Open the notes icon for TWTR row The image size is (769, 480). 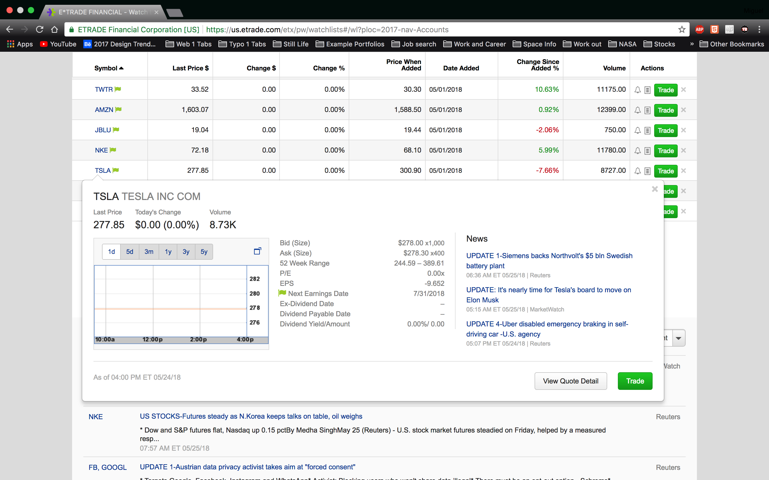click(647, 90)
